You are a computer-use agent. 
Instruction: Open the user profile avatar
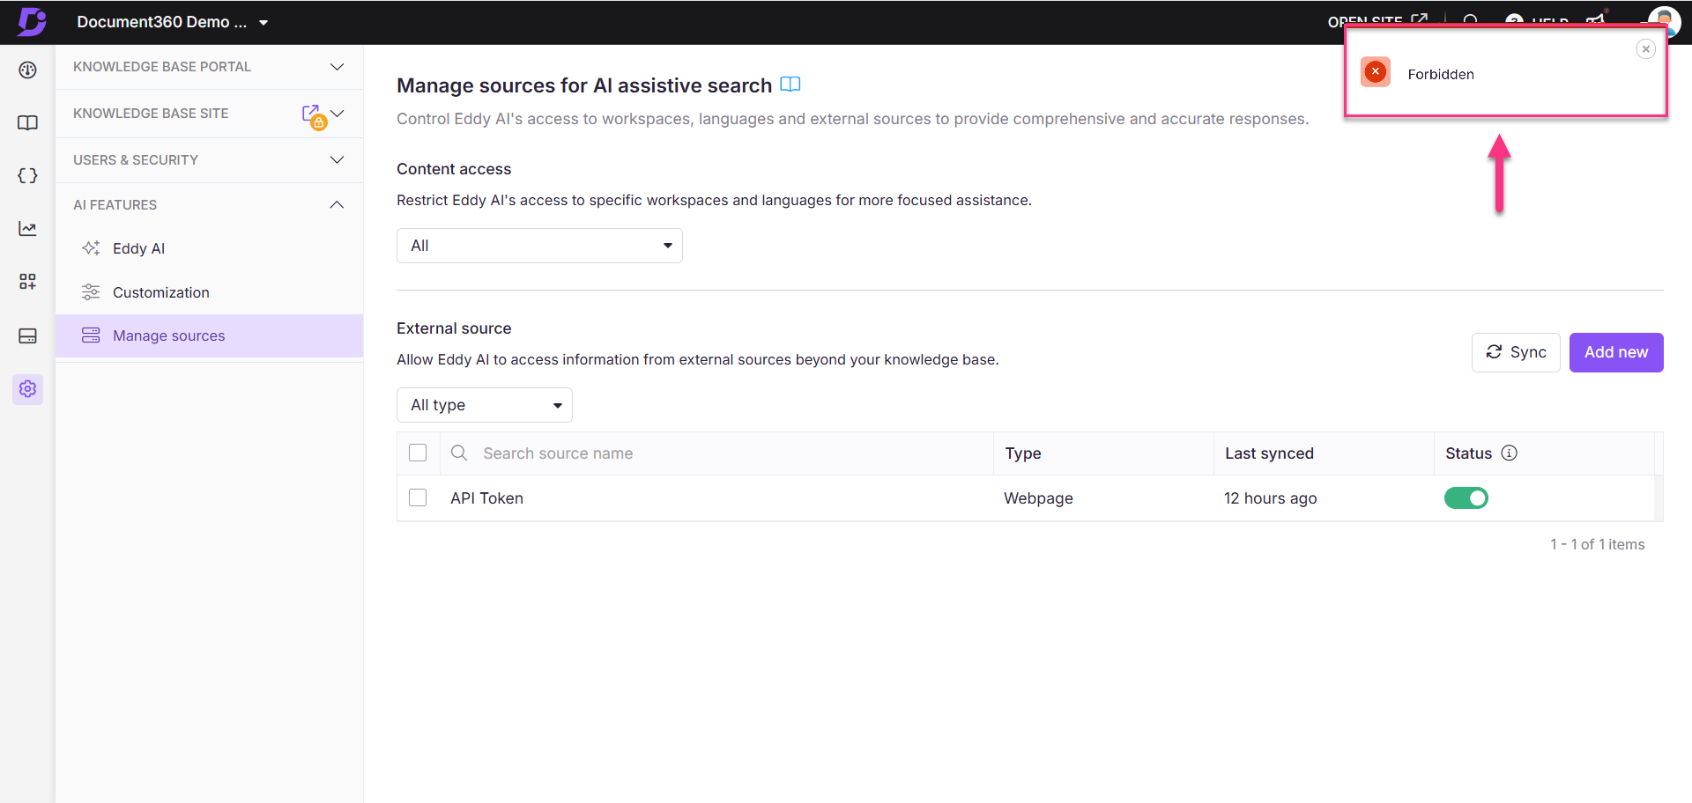tap(1664, 21)
